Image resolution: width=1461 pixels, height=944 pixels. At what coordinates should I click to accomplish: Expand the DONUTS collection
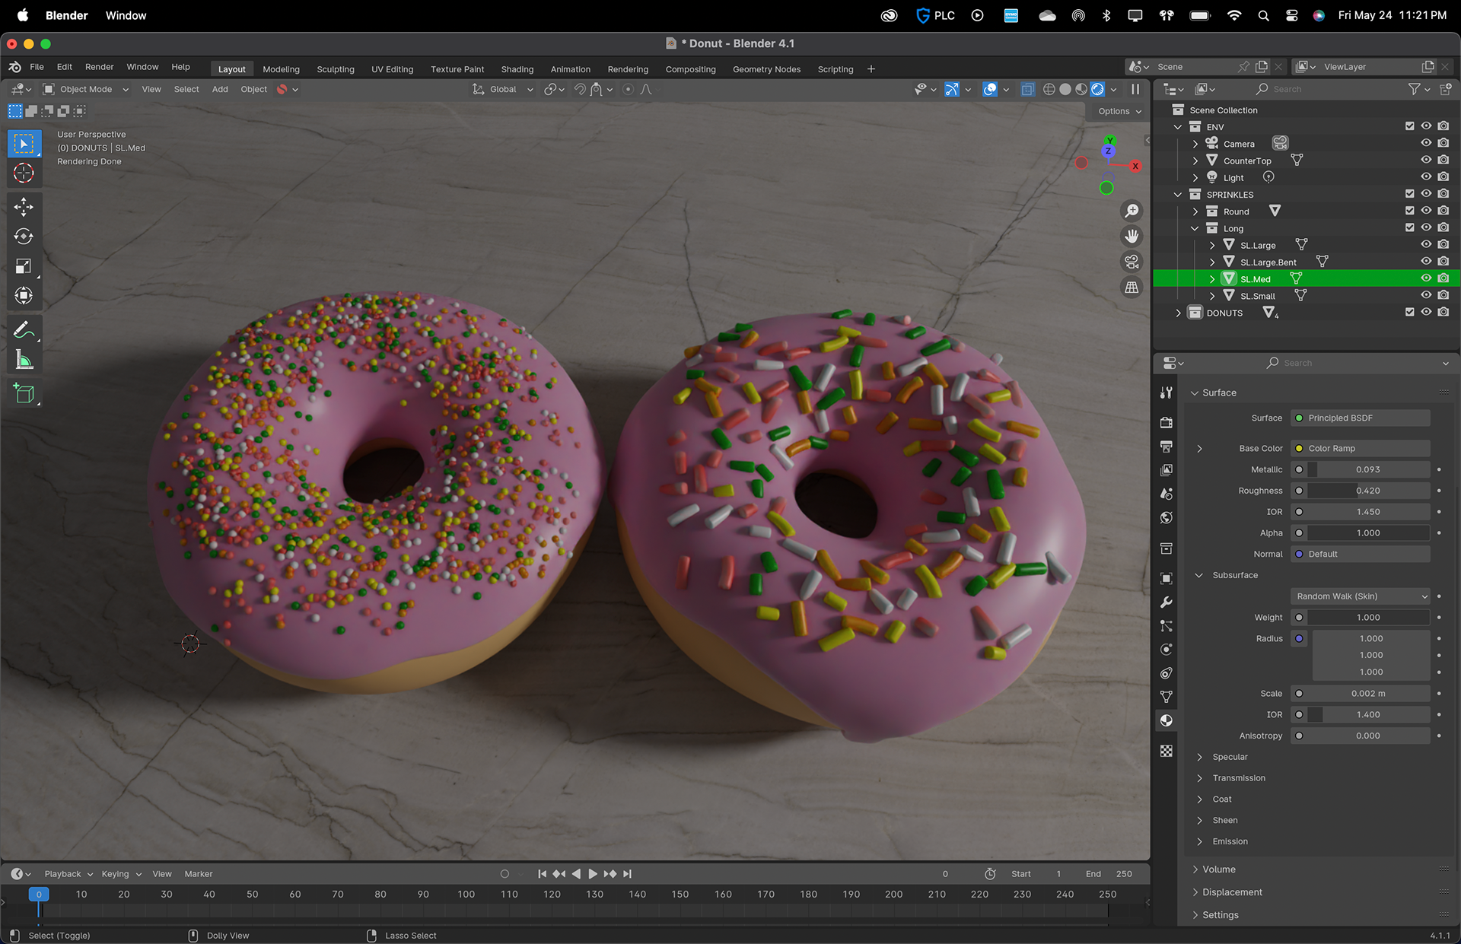click(x=1178, y=313)
